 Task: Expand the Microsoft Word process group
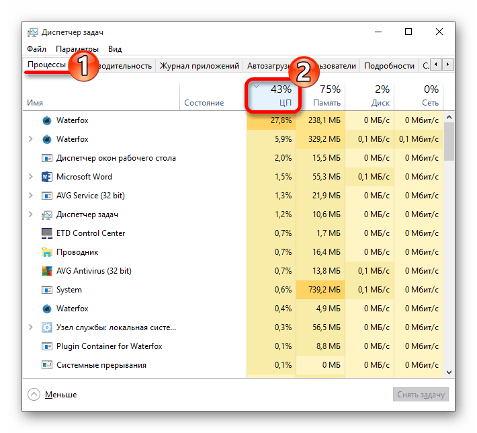[x=31, y=177]
